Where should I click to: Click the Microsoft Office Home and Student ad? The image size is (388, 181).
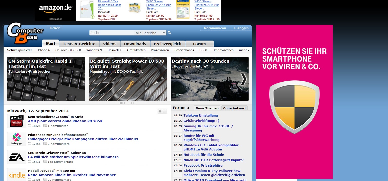(x=109, y=5)
